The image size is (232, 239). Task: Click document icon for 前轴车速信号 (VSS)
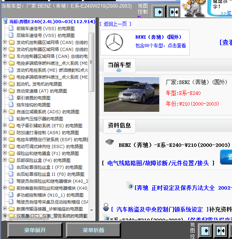click(x=11, y=28)
